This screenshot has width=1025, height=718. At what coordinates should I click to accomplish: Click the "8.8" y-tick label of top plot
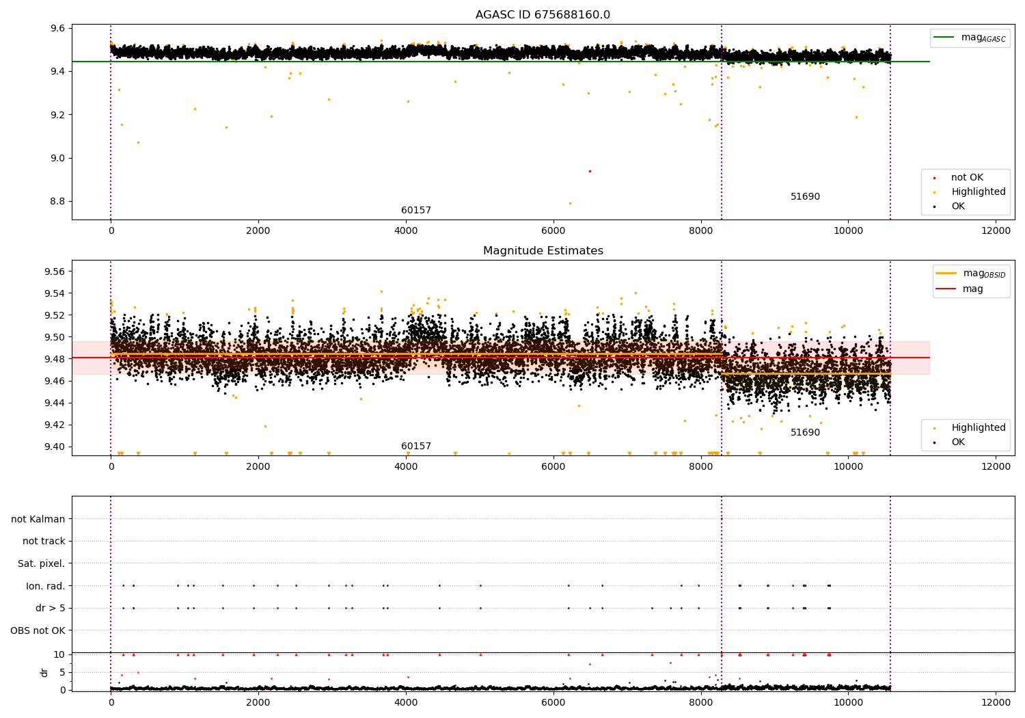58,202
